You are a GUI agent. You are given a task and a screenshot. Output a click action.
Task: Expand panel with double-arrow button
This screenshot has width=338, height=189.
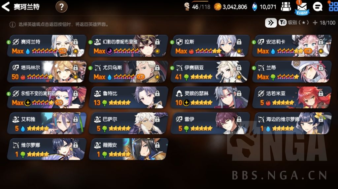coord(271,23)
